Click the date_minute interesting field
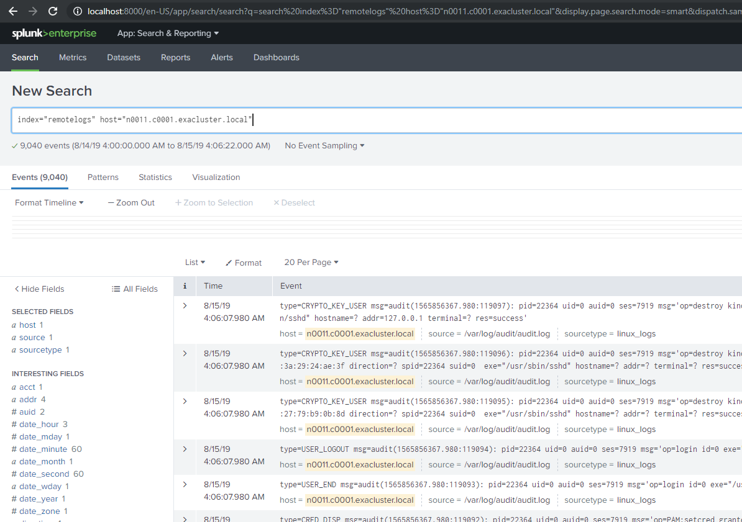 [41, 449]
